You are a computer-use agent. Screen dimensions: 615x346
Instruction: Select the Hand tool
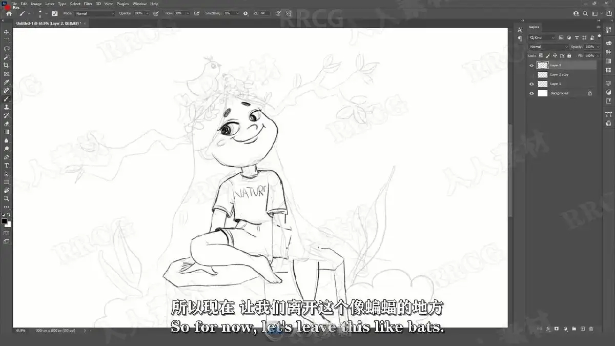tap(7, 190)
